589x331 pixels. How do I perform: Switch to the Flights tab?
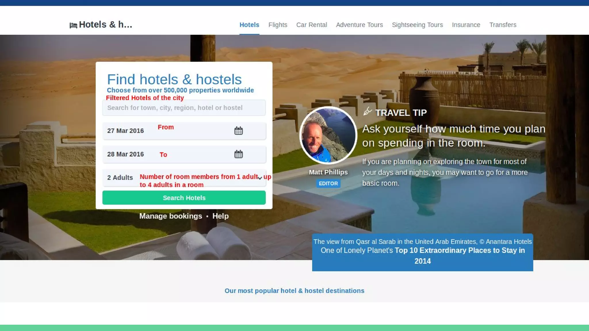pos(278,25)
